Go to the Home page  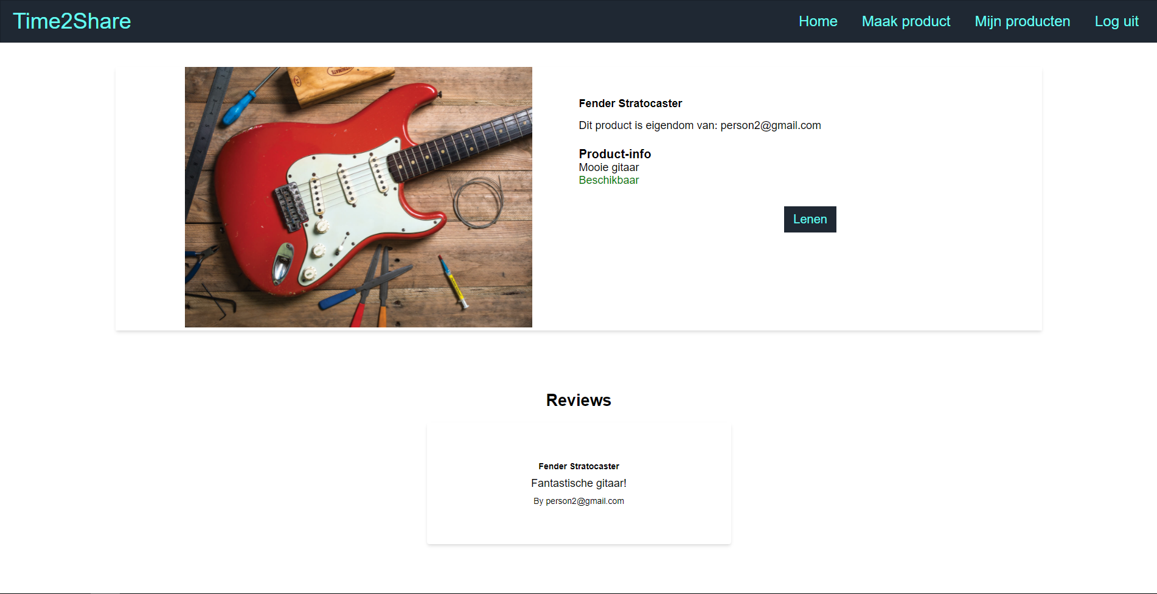point(818,21)
